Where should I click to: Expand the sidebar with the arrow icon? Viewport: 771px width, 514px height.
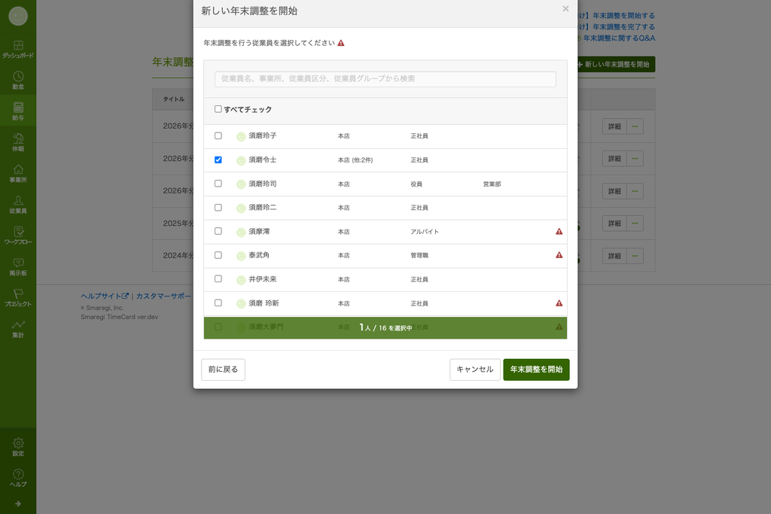(18, 503)
